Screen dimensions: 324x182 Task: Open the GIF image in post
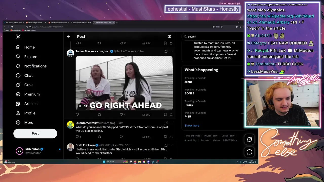click(x=124, y=83)
